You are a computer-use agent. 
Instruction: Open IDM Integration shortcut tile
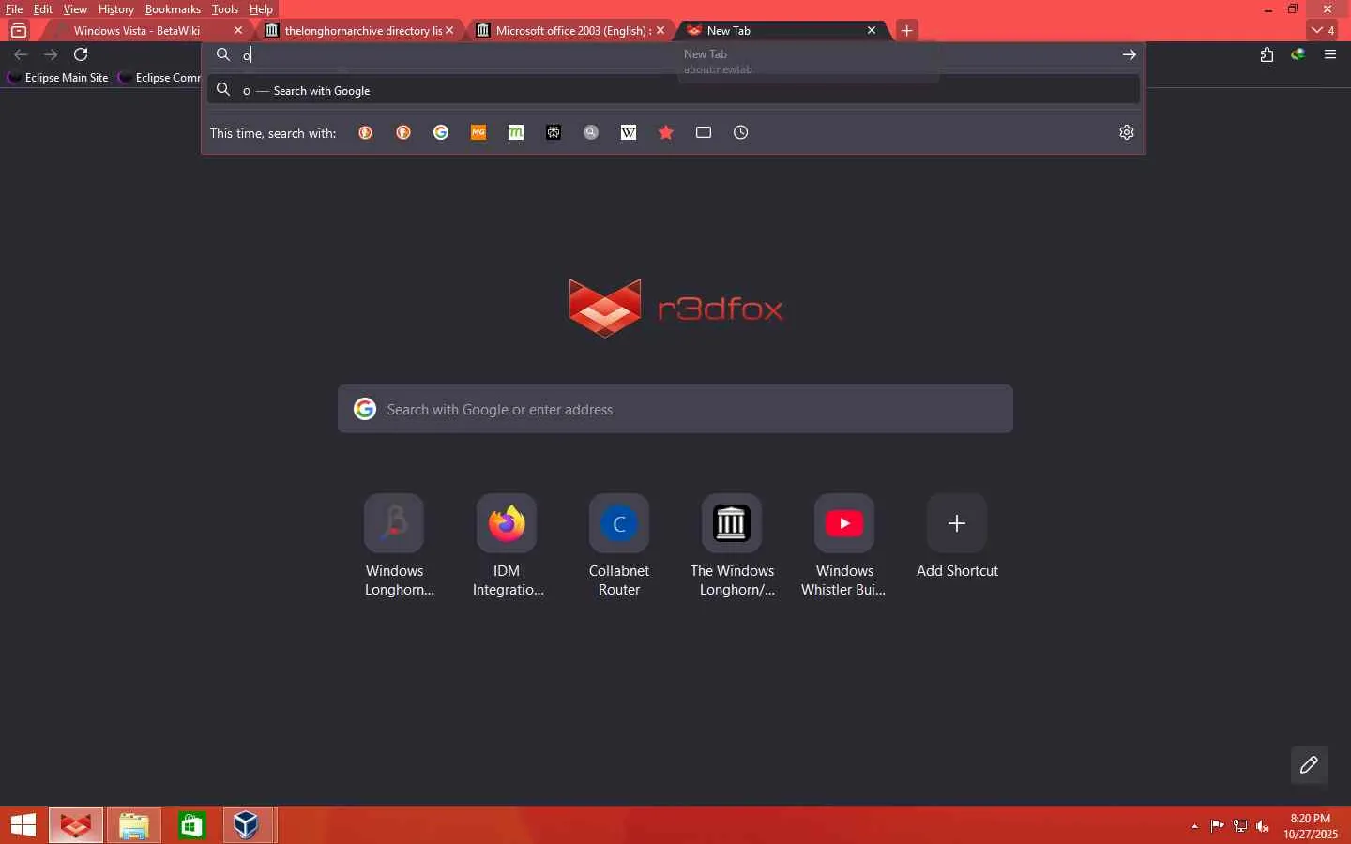pos(507,546)
